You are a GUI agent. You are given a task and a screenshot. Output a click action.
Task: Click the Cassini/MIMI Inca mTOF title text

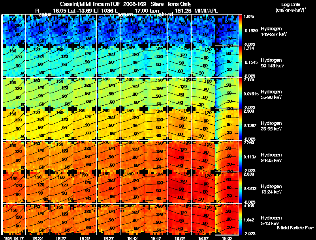90,4
